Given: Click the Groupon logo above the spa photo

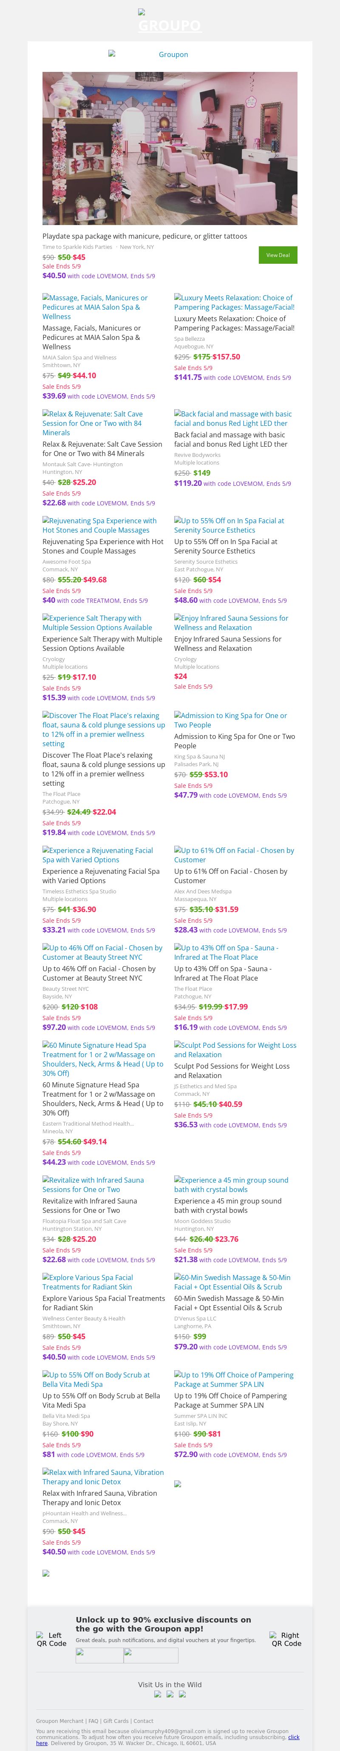Looking at the screenshot, I should click(170, 54).
